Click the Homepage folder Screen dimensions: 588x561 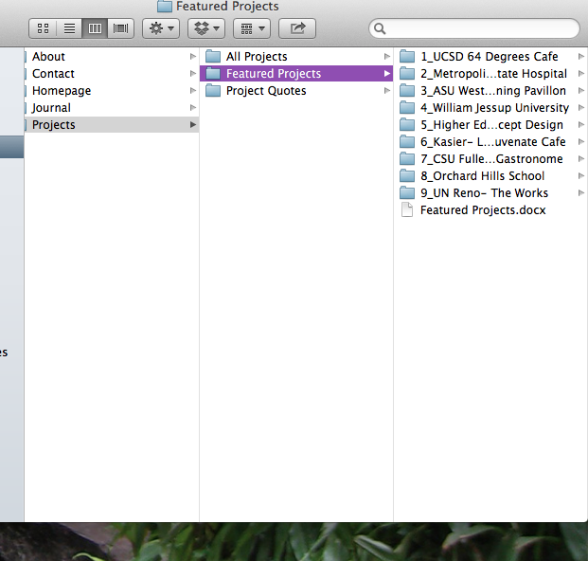62,91
